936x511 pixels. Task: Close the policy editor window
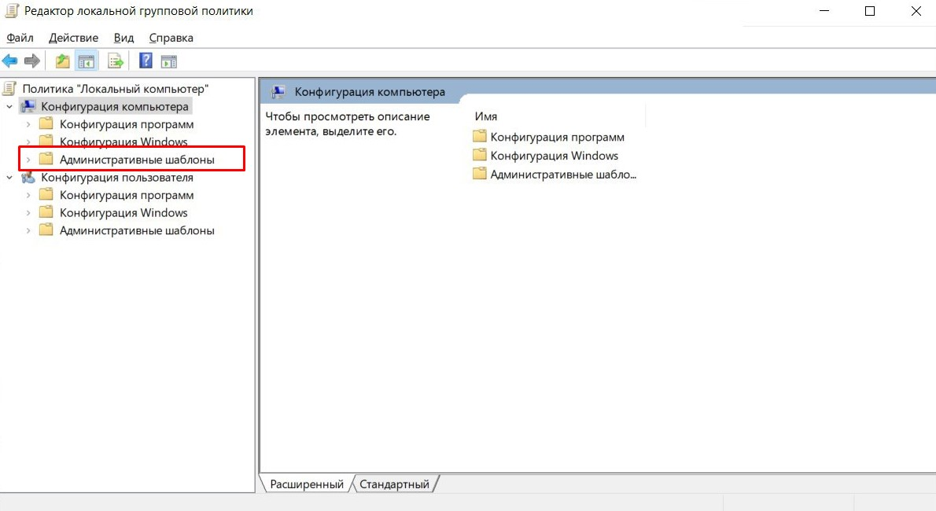916,11
